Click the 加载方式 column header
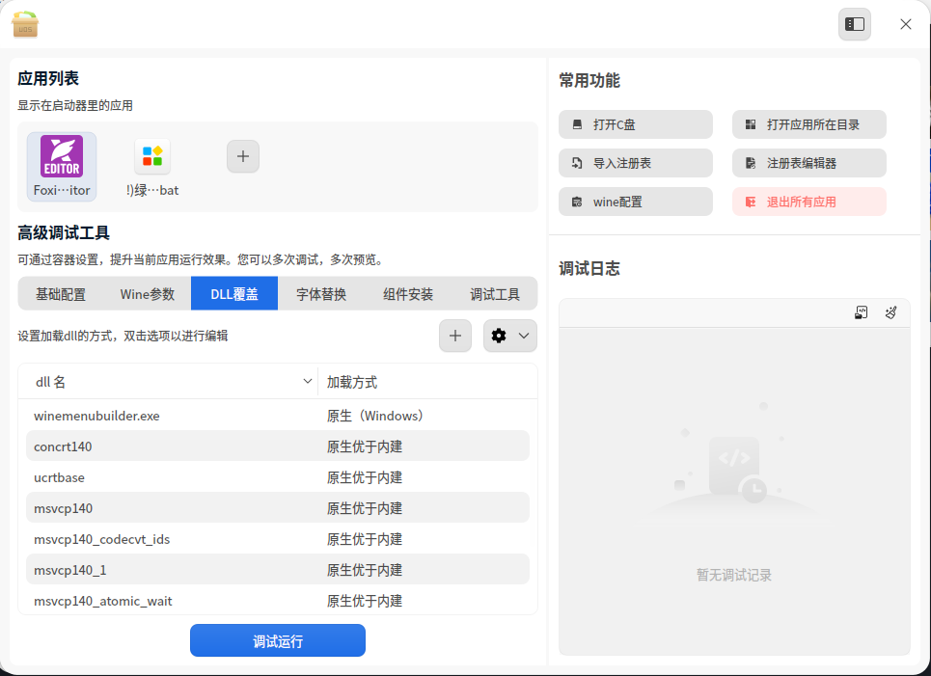This screenshot has height=676, width=931. coord(427,382)
